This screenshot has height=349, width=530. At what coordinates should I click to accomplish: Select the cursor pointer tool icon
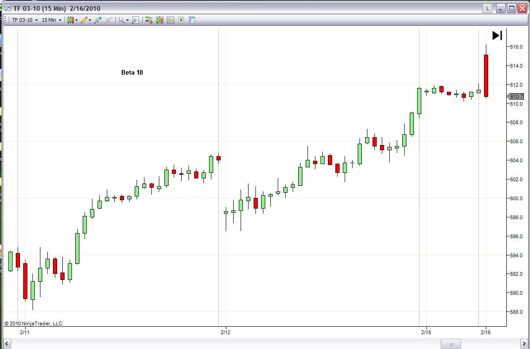point(121,20)
